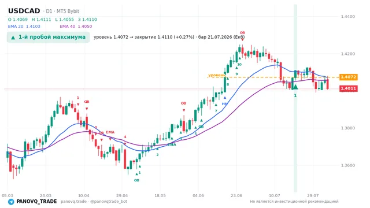Click the "EMA 20 1.4103" legend
Image resolution: width=370 pixels, height=208 pixels.
click(24, 27)
